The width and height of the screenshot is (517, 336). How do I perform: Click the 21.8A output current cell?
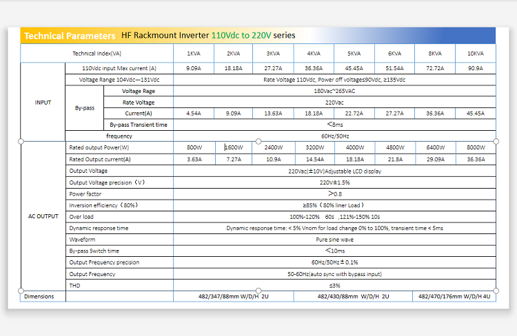396,160
